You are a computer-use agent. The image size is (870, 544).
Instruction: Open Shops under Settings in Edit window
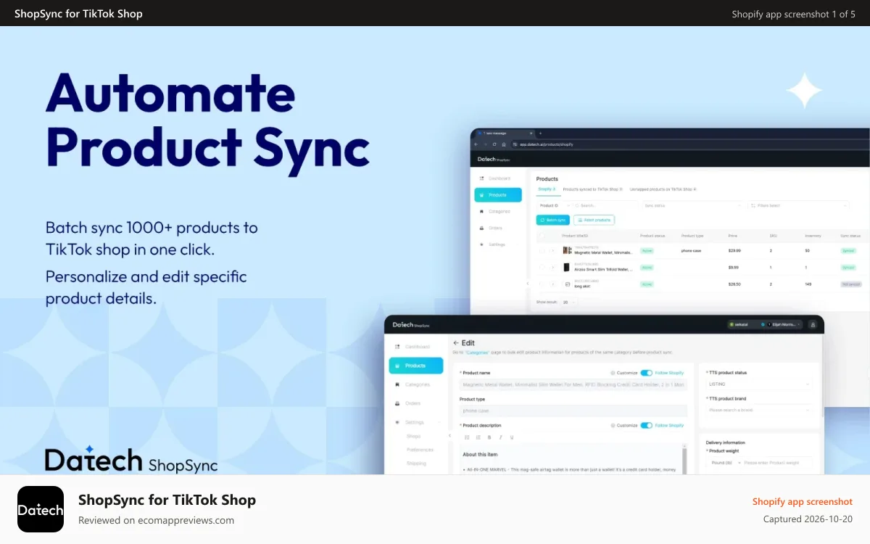coord(413,436)
